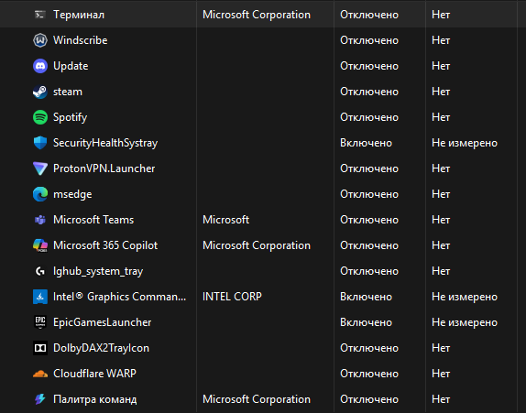Click INTEL CORP publisher cell

(x=232, y=297)
